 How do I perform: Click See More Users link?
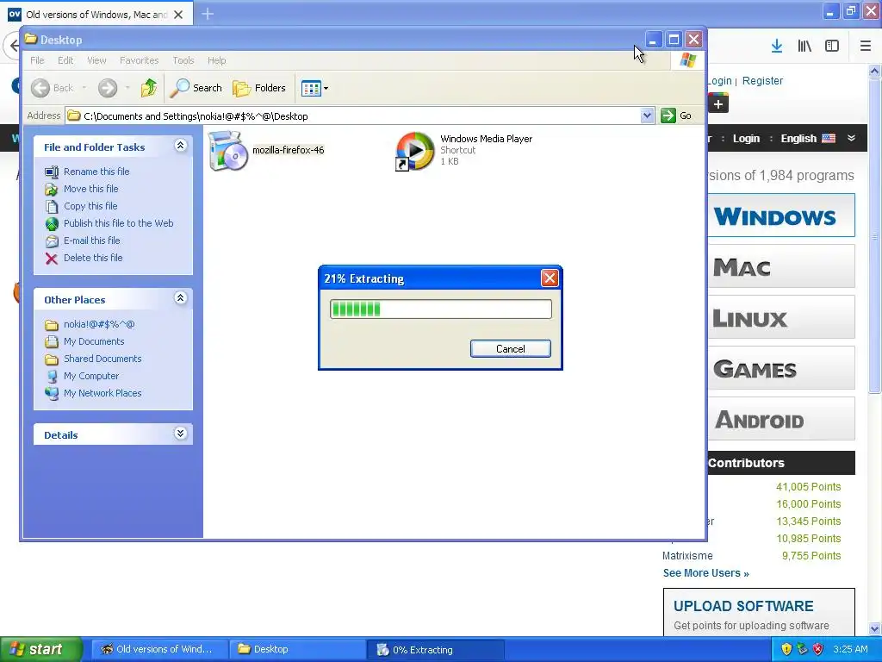click(x=706, y=573)
